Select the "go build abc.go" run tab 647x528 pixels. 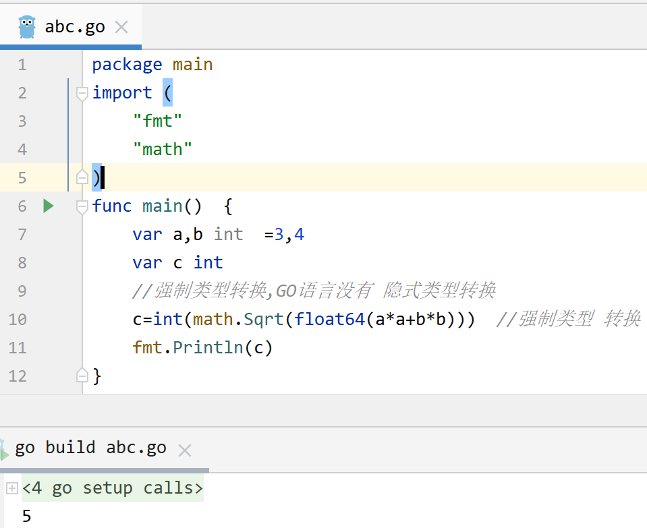pyautogui.click(x=90, y=448)
